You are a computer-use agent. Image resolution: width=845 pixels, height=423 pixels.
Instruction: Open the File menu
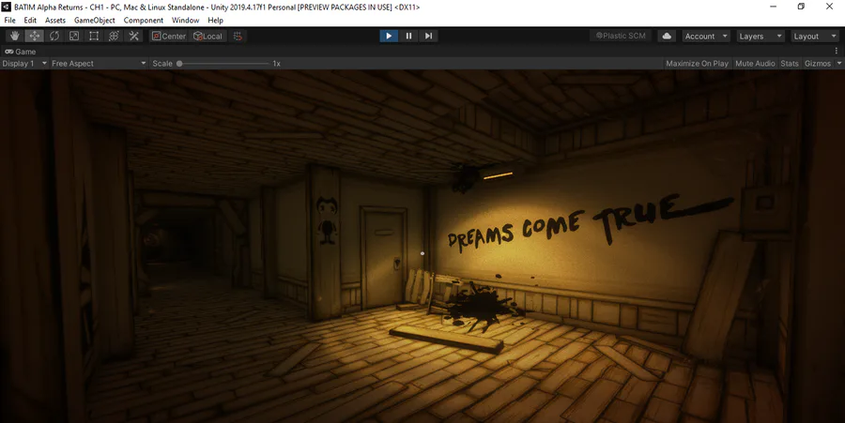(9, 20)
